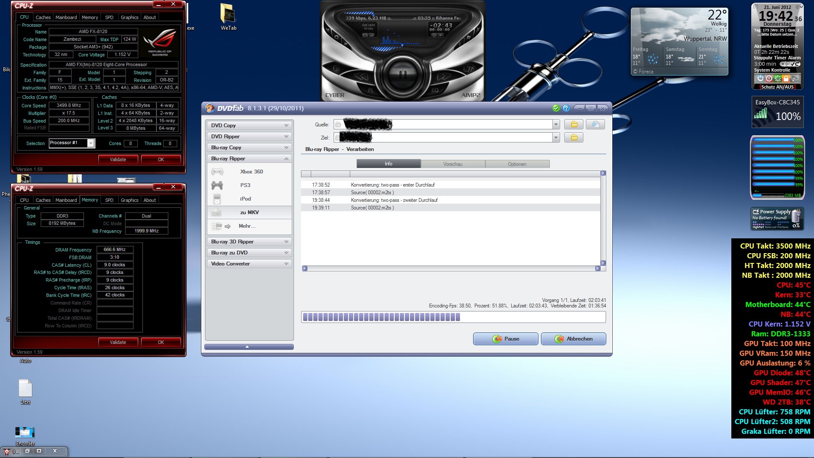Collapse the Blu-ray Ripper section
Screen dimensions: 814x458
[x=286, y=159]
